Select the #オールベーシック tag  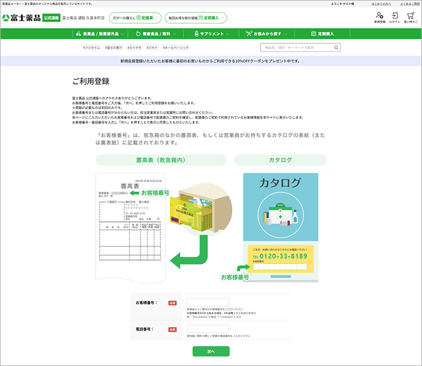[176, 48]
